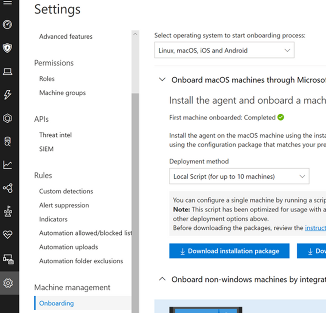Click the line chart reports icon
Screen dimensions: 326x313
point(7,165)
